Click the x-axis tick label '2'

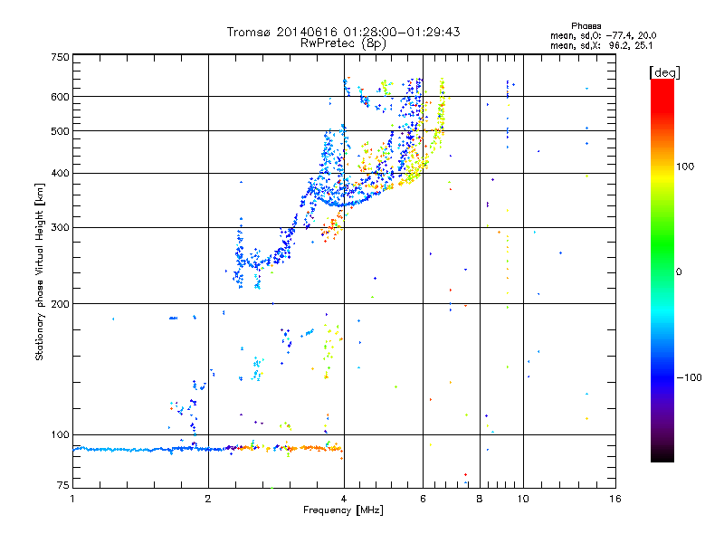coord(208,499)
